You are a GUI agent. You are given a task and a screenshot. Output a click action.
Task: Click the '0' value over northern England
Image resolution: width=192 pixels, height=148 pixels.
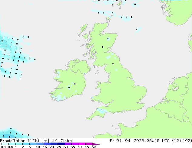(113, 64)
